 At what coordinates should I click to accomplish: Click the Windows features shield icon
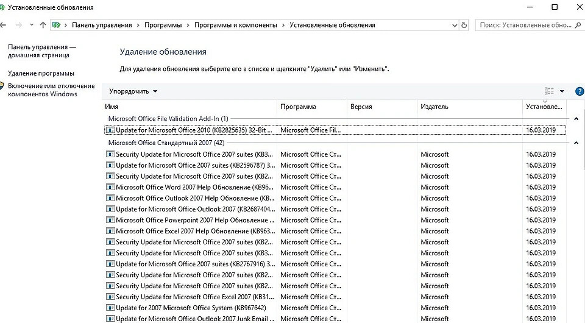[x=2, y=87]
